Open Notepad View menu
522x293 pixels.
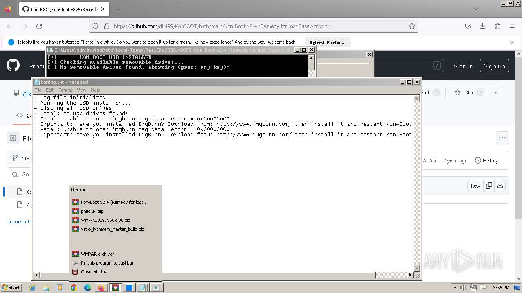(82, 90)
